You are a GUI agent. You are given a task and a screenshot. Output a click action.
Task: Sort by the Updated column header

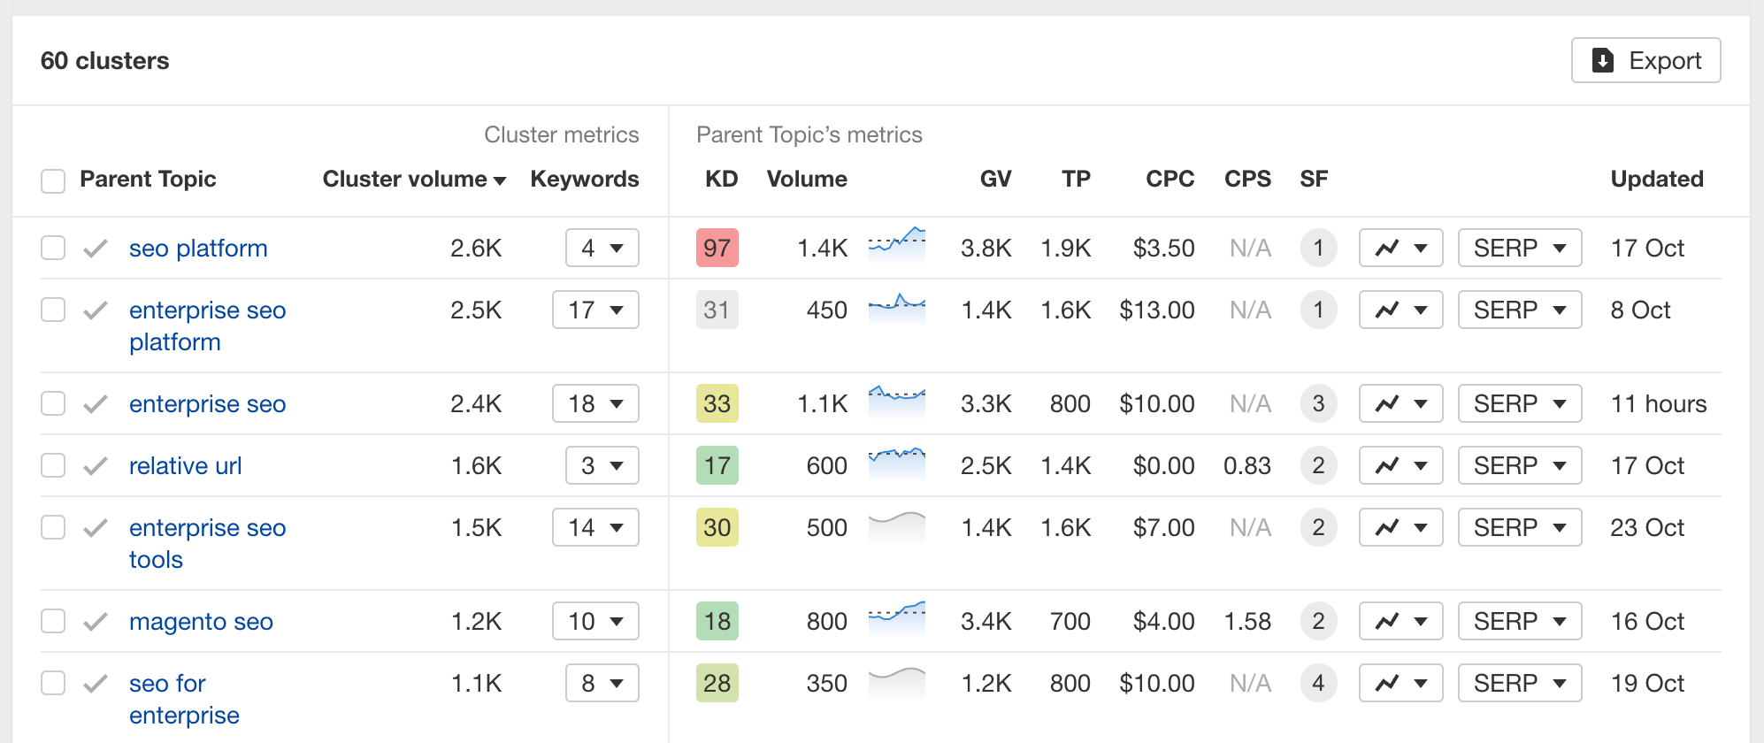[x=1656, y=179]
